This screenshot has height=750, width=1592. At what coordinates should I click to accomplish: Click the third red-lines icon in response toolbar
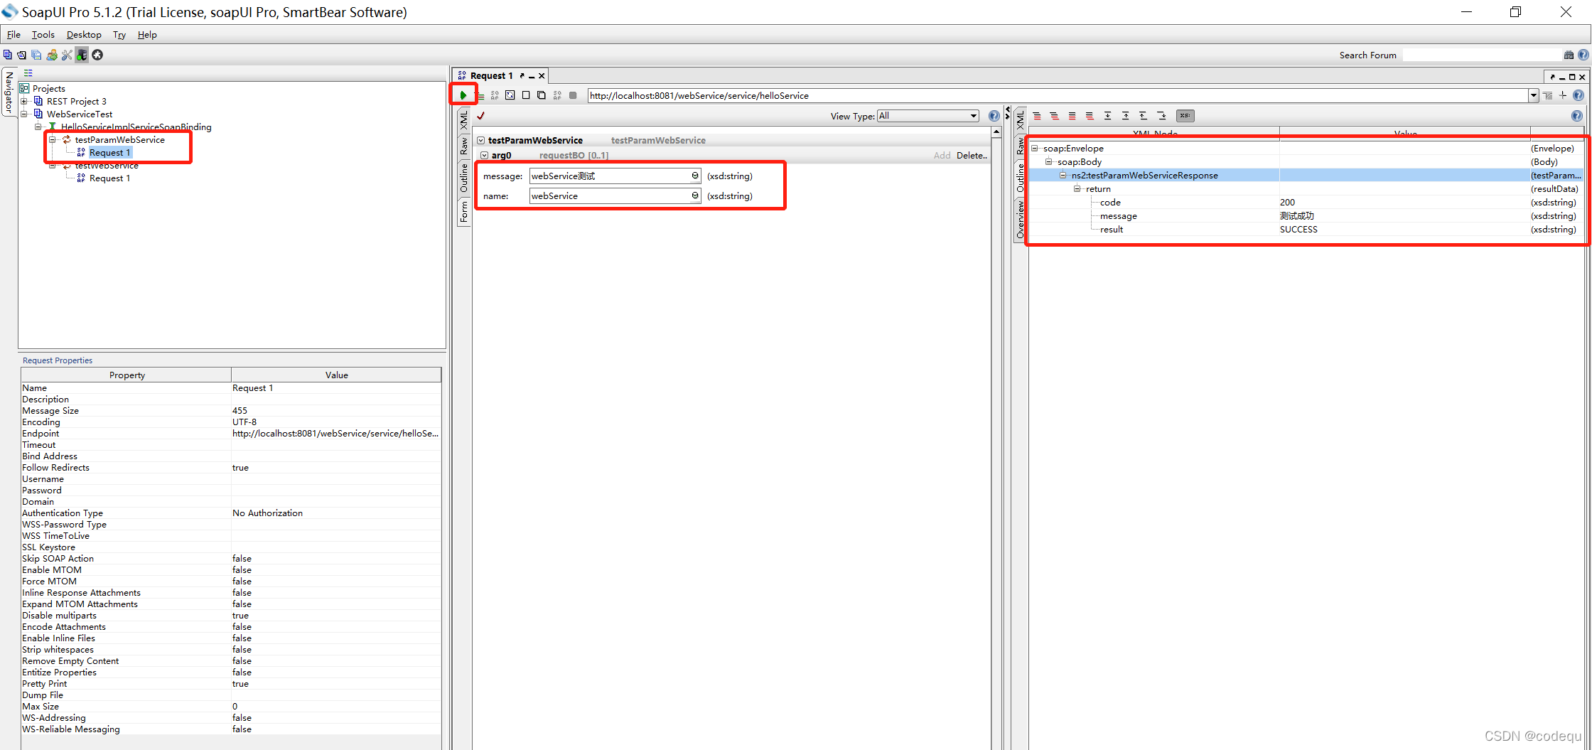(x=1072, y=116)
